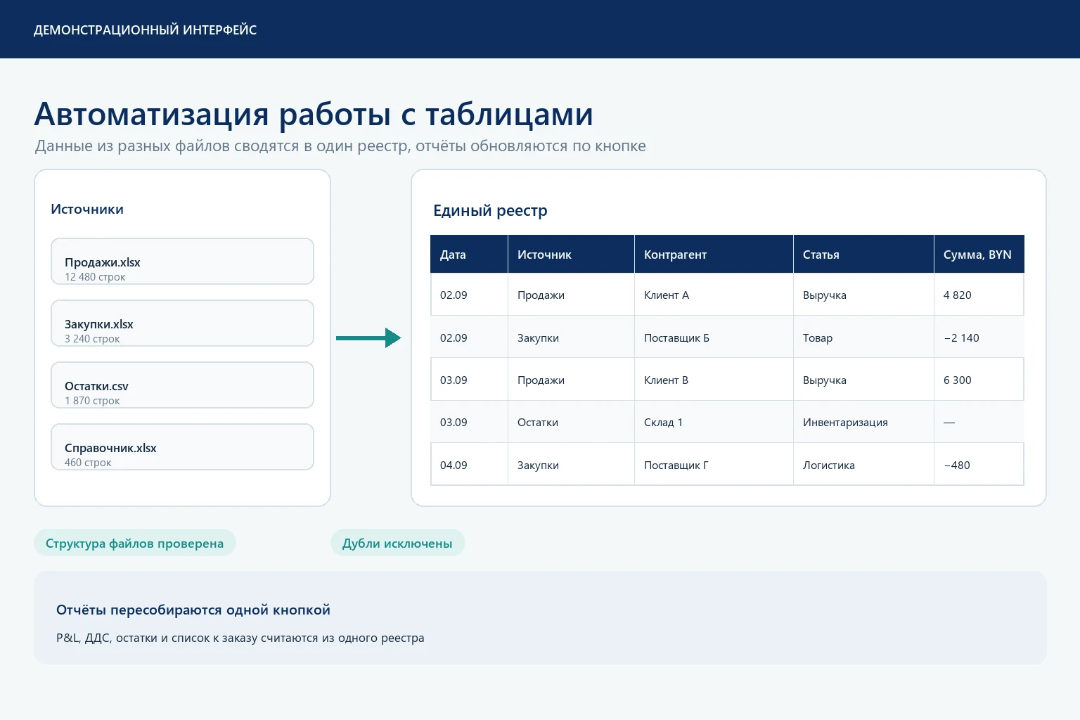
Task: Click the '6 300' amount cell
Action: tap(979, 380)
